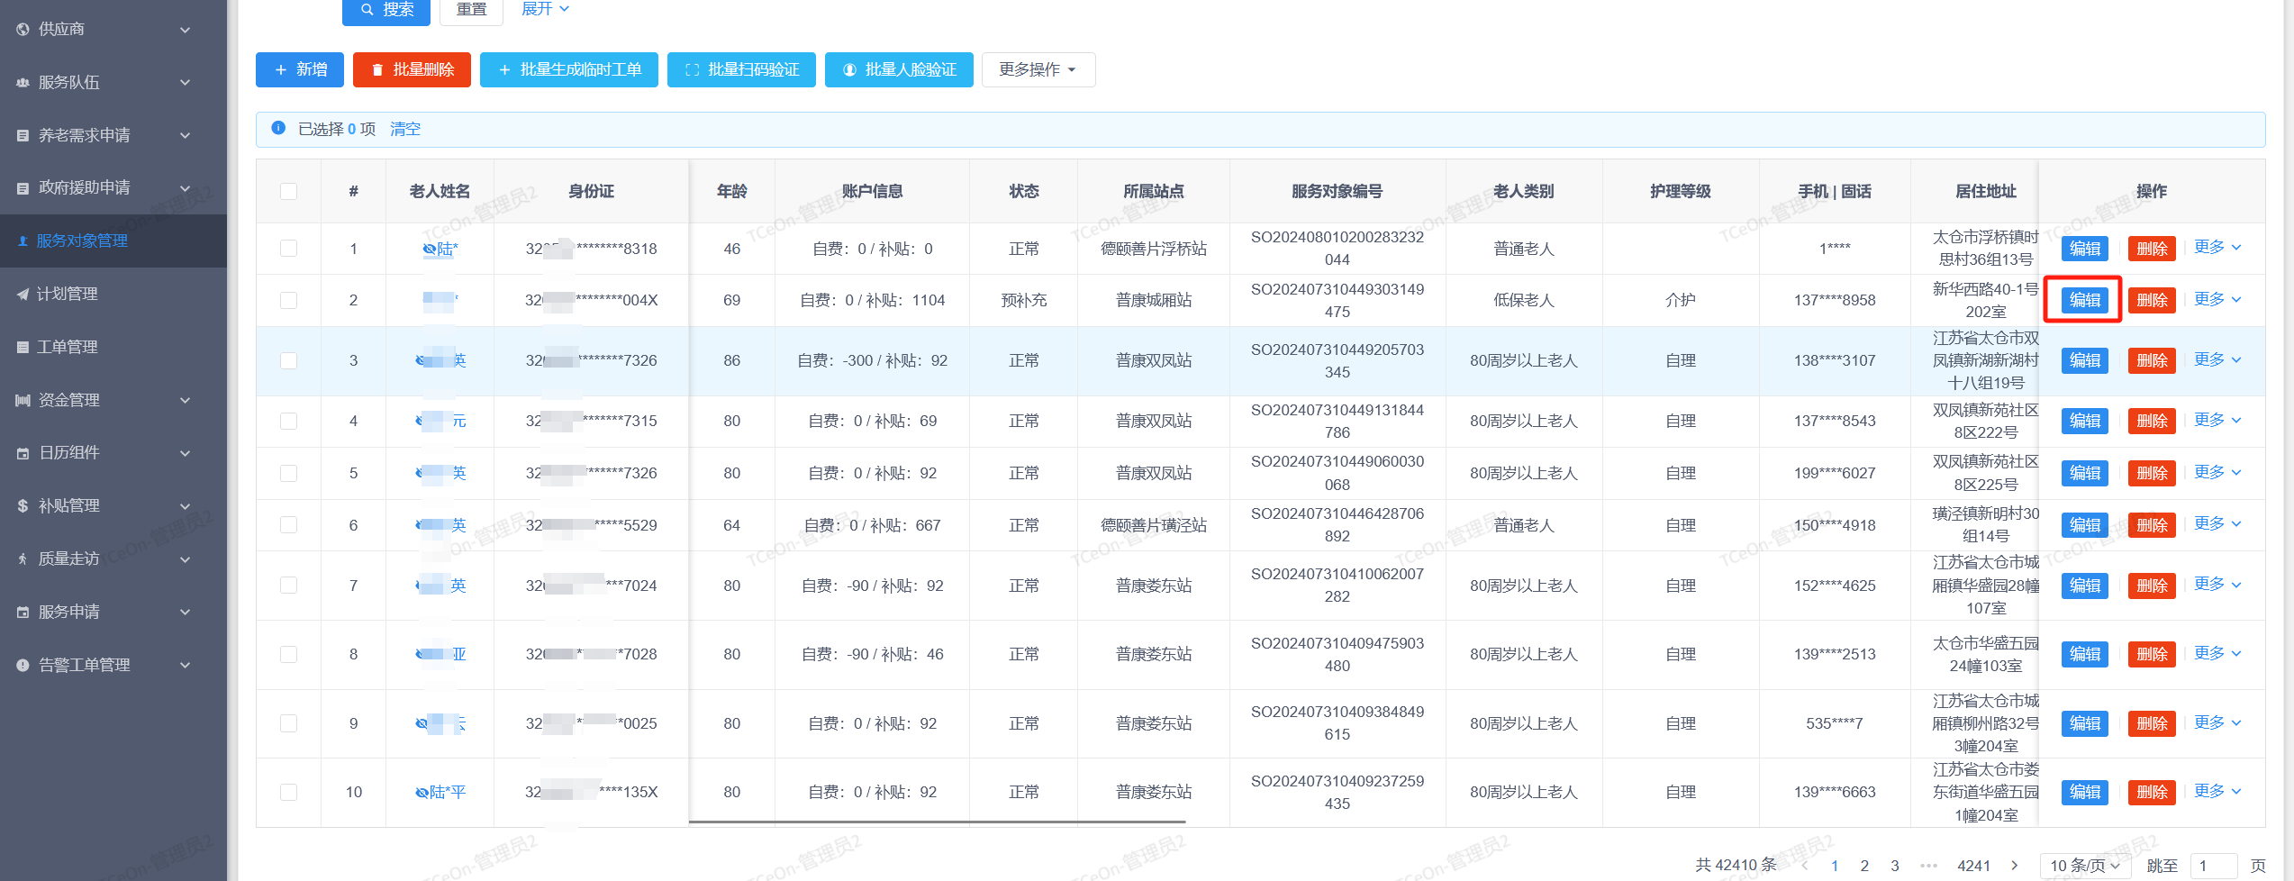Open the 更多操作 dropdown
2294x881 pixels.
coord(1038,69)
